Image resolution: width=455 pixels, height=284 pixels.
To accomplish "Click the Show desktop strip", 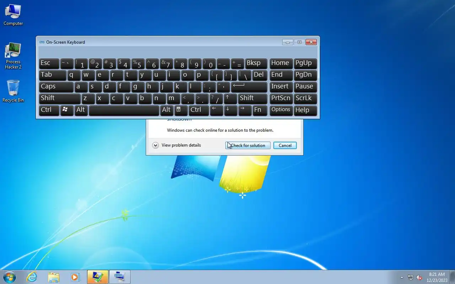I will pyautogui.click(x=452, y=277).
